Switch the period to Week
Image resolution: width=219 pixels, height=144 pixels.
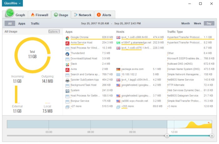(197, 23)
